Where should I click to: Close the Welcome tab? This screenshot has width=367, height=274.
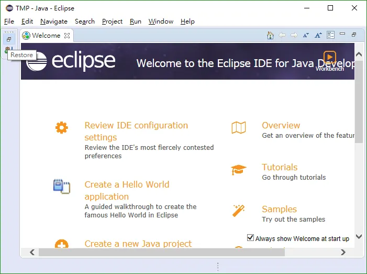[67, 36]
